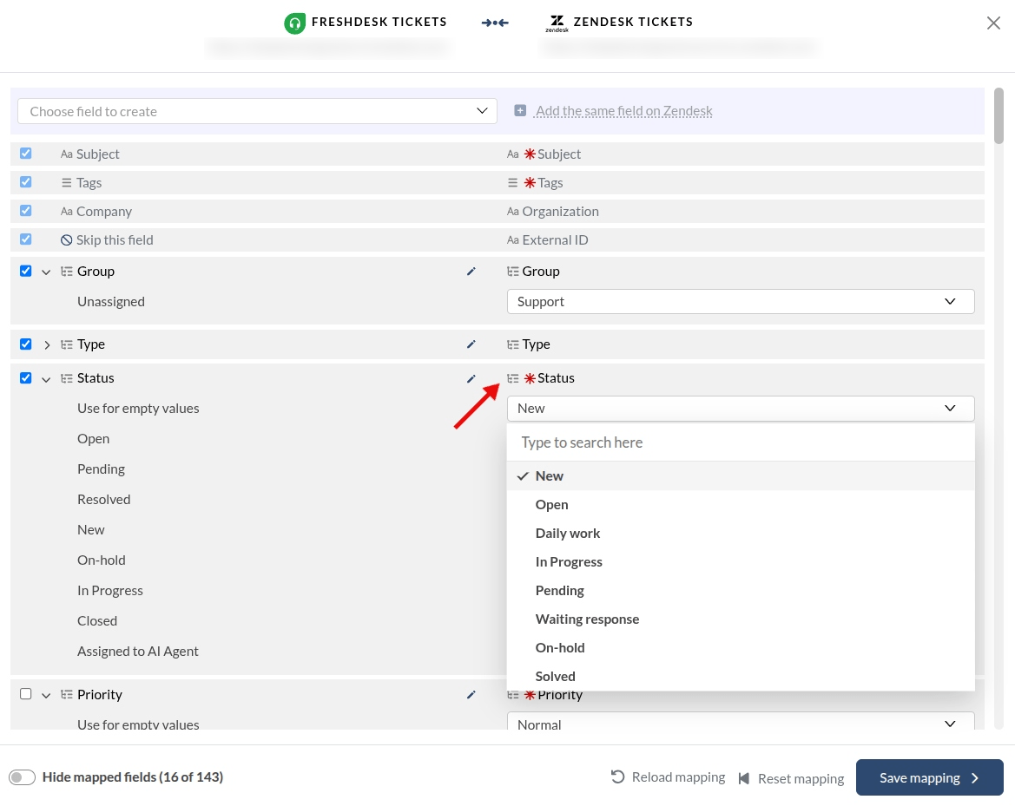Edit the Status field with pencil icon
The width and height of the screenshot is (1015, 806).
[471, 379]
